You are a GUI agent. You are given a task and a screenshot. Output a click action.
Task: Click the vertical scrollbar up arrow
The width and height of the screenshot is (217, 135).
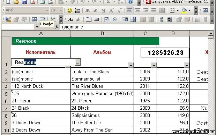click(211, 33)
